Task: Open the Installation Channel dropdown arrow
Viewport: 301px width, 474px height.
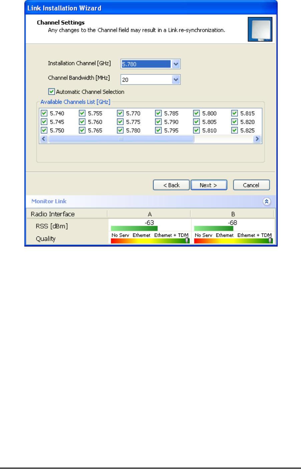Action: (x=176, y=64)
